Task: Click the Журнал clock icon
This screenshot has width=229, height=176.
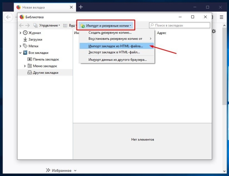Action: click(25, 33)
